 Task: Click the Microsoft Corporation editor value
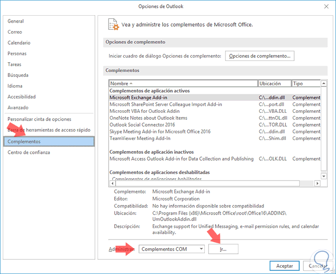[176, 199]
